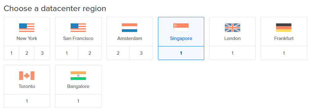The width and height of the screenshot is (314, 111).
Task: Click the New York US flag icon
Action: pos(27,28)
